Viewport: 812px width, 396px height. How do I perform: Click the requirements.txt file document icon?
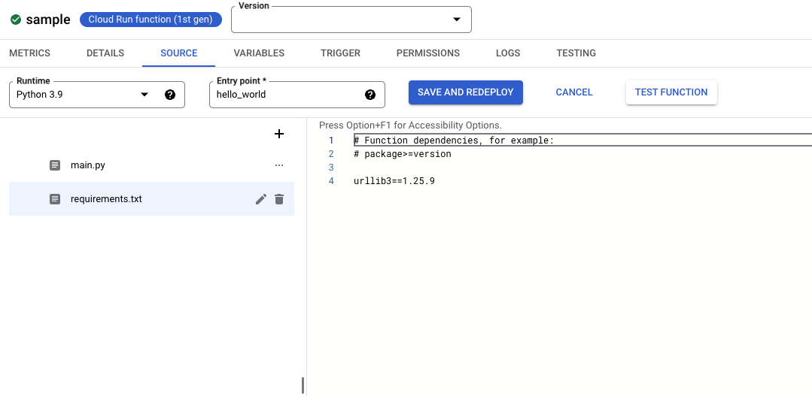tap(55, 199)
